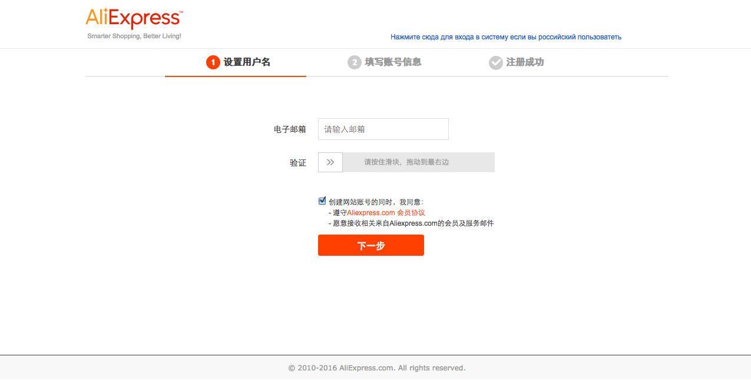
Task: Click the step 2 number circle
Action: pyautogui.click(x=354, y=62)
